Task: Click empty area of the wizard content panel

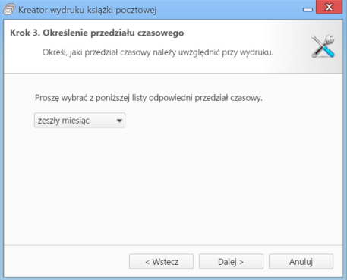Action: click(173, 187)
